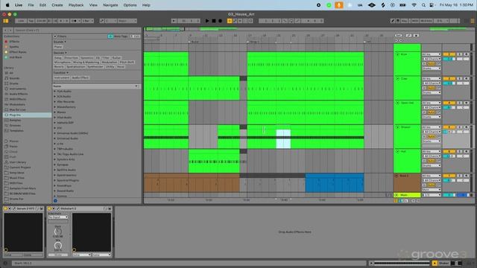This screenshot has width=477, height=268.
Task: Fold the Clap track with its unfold button
Action: (397, 79)
